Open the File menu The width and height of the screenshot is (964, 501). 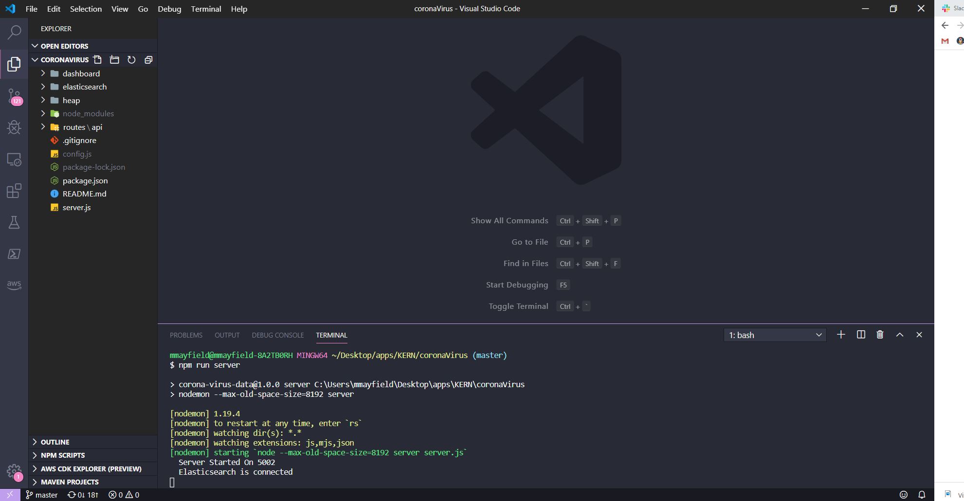(31, 9)
